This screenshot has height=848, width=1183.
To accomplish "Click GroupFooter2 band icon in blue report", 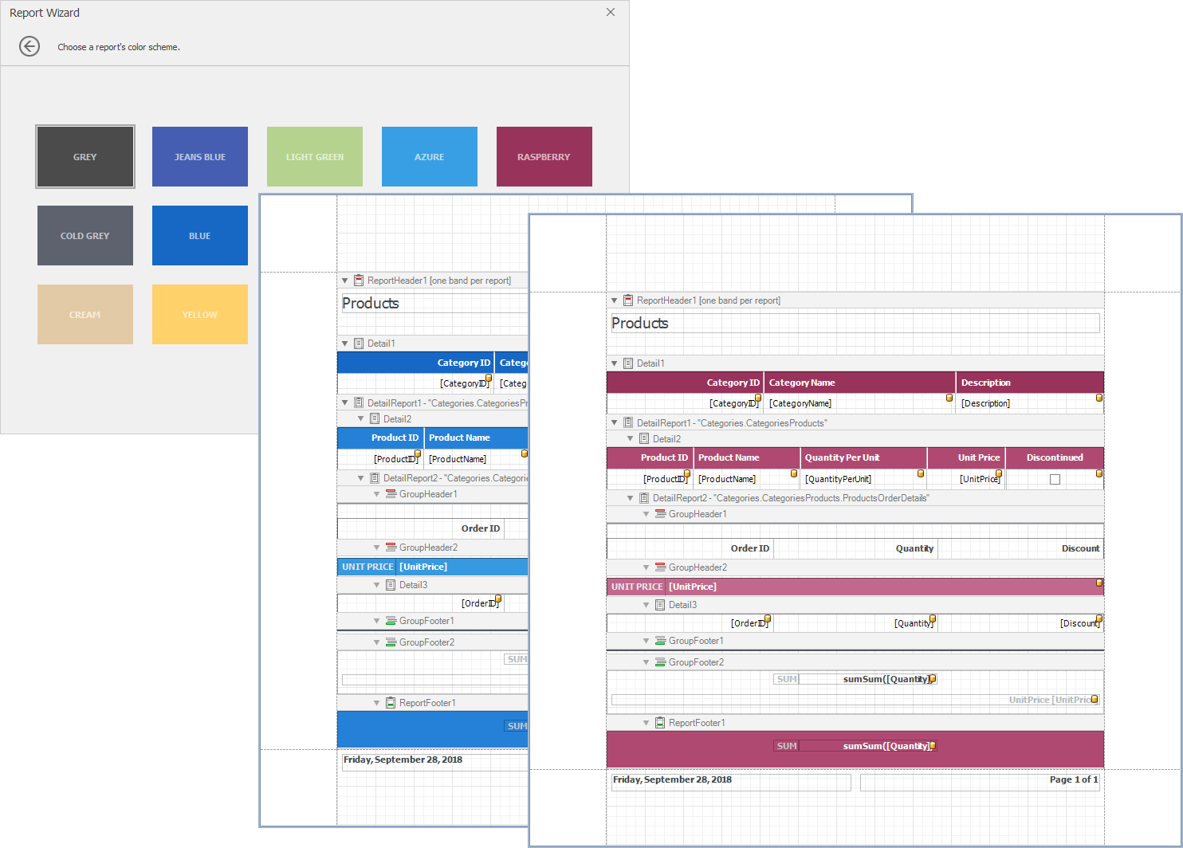I will [x=391, y=642].
